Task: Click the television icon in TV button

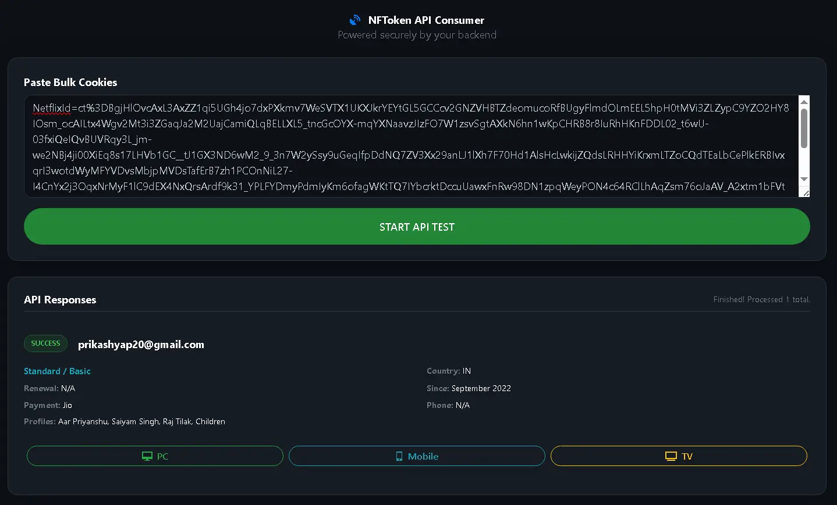Action: coord(671,456)
